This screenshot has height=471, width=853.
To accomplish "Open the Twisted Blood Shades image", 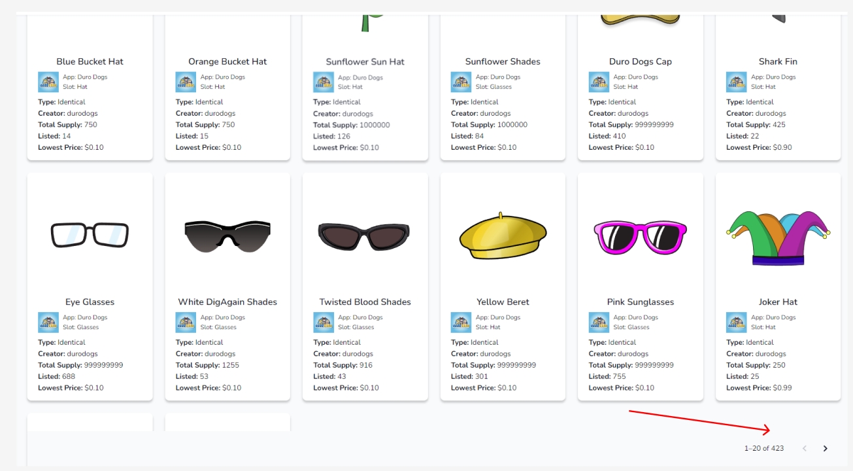I will (365, 237).
